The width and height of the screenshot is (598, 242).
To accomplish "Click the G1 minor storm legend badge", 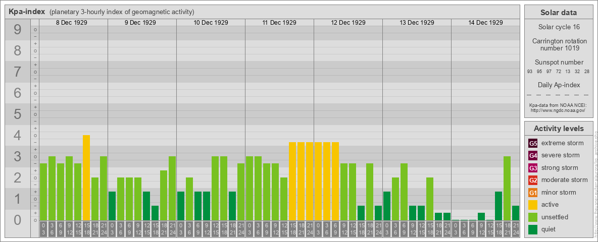I will [x=533, y=193].
